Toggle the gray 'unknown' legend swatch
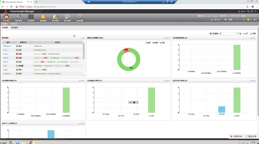This screenshot has height=144, width=259. (x=160, y=43)
